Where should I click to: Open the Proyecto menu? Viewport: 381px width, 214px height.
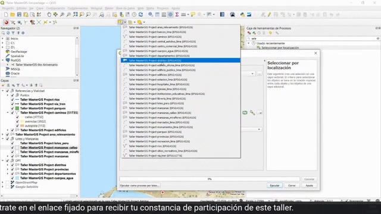(8, 8)
